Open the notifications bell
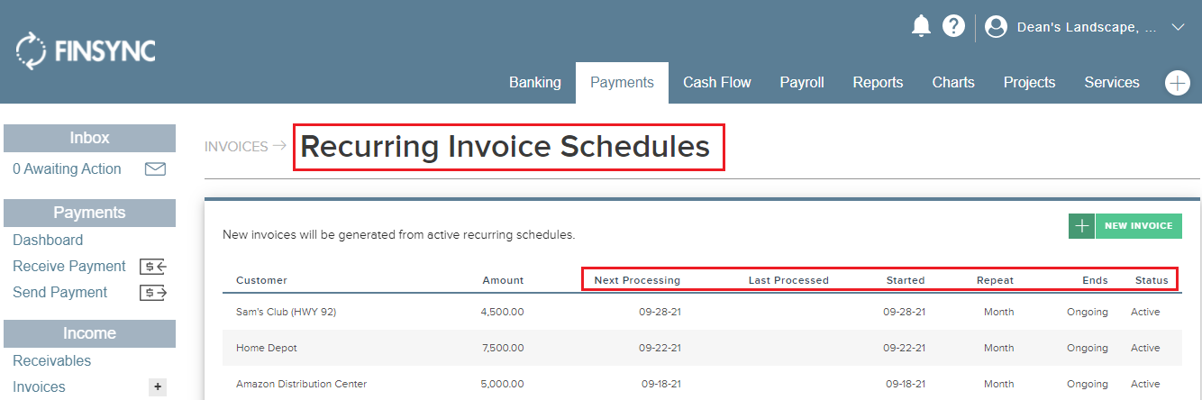 pos(921,26)
